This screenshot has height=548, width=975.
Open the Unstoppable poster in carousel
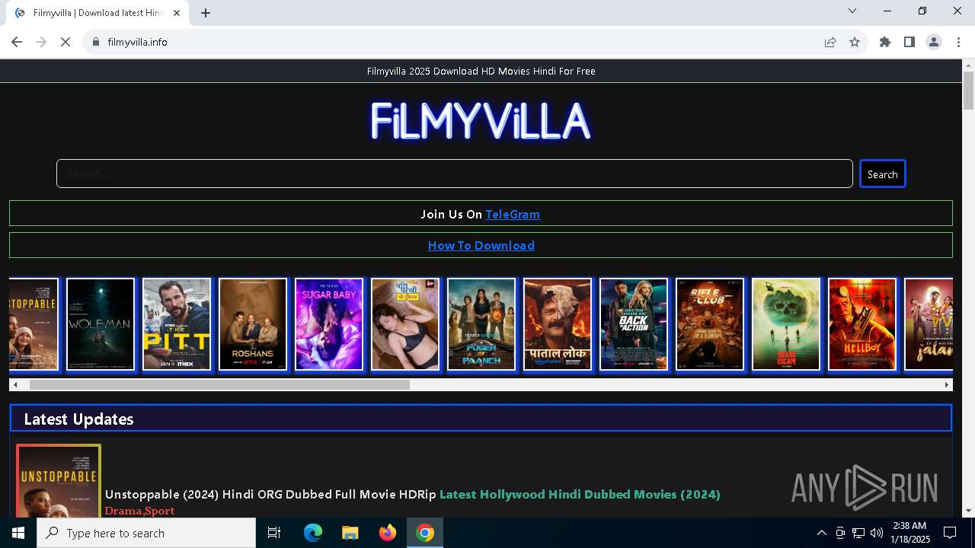tap(34, 324)
